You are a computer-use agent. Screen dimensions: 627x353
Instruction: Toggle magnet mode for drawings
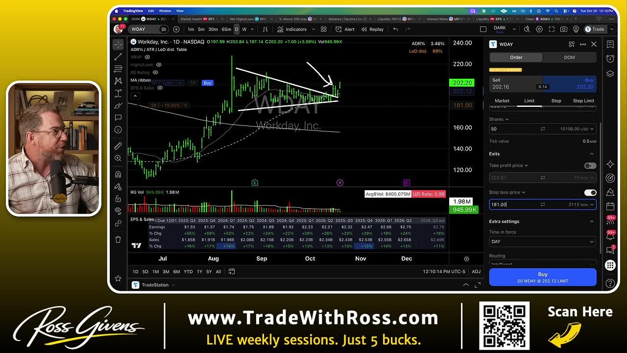[x=118, y=175]
